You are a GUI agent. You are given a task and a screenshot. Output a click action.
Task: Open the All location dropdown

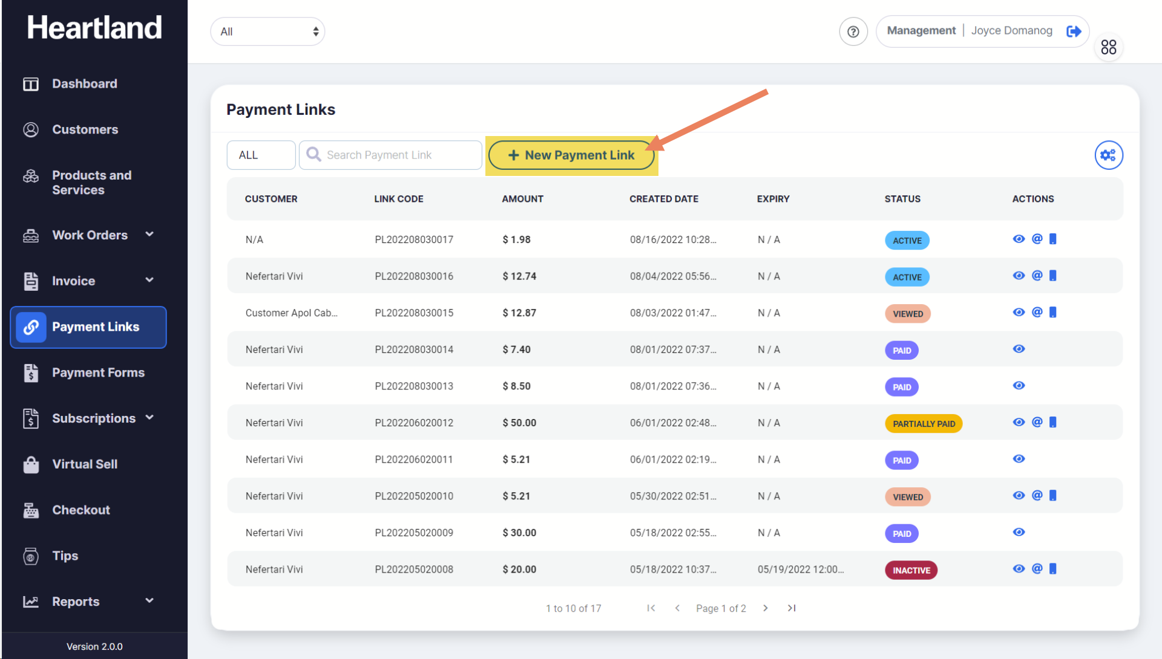268,31
